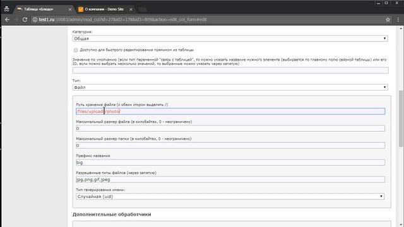Image resolution: width=404 pixels, height=227 pixels.
Task: Click the scrollbar down arrow
Action: pos(401,224)
